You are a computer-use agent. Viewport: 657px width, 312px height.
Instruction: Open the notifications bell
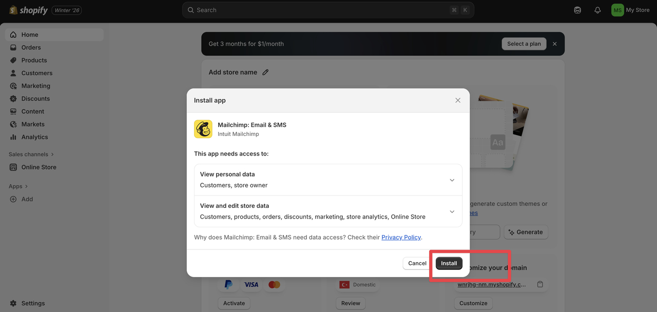point(597,10)
